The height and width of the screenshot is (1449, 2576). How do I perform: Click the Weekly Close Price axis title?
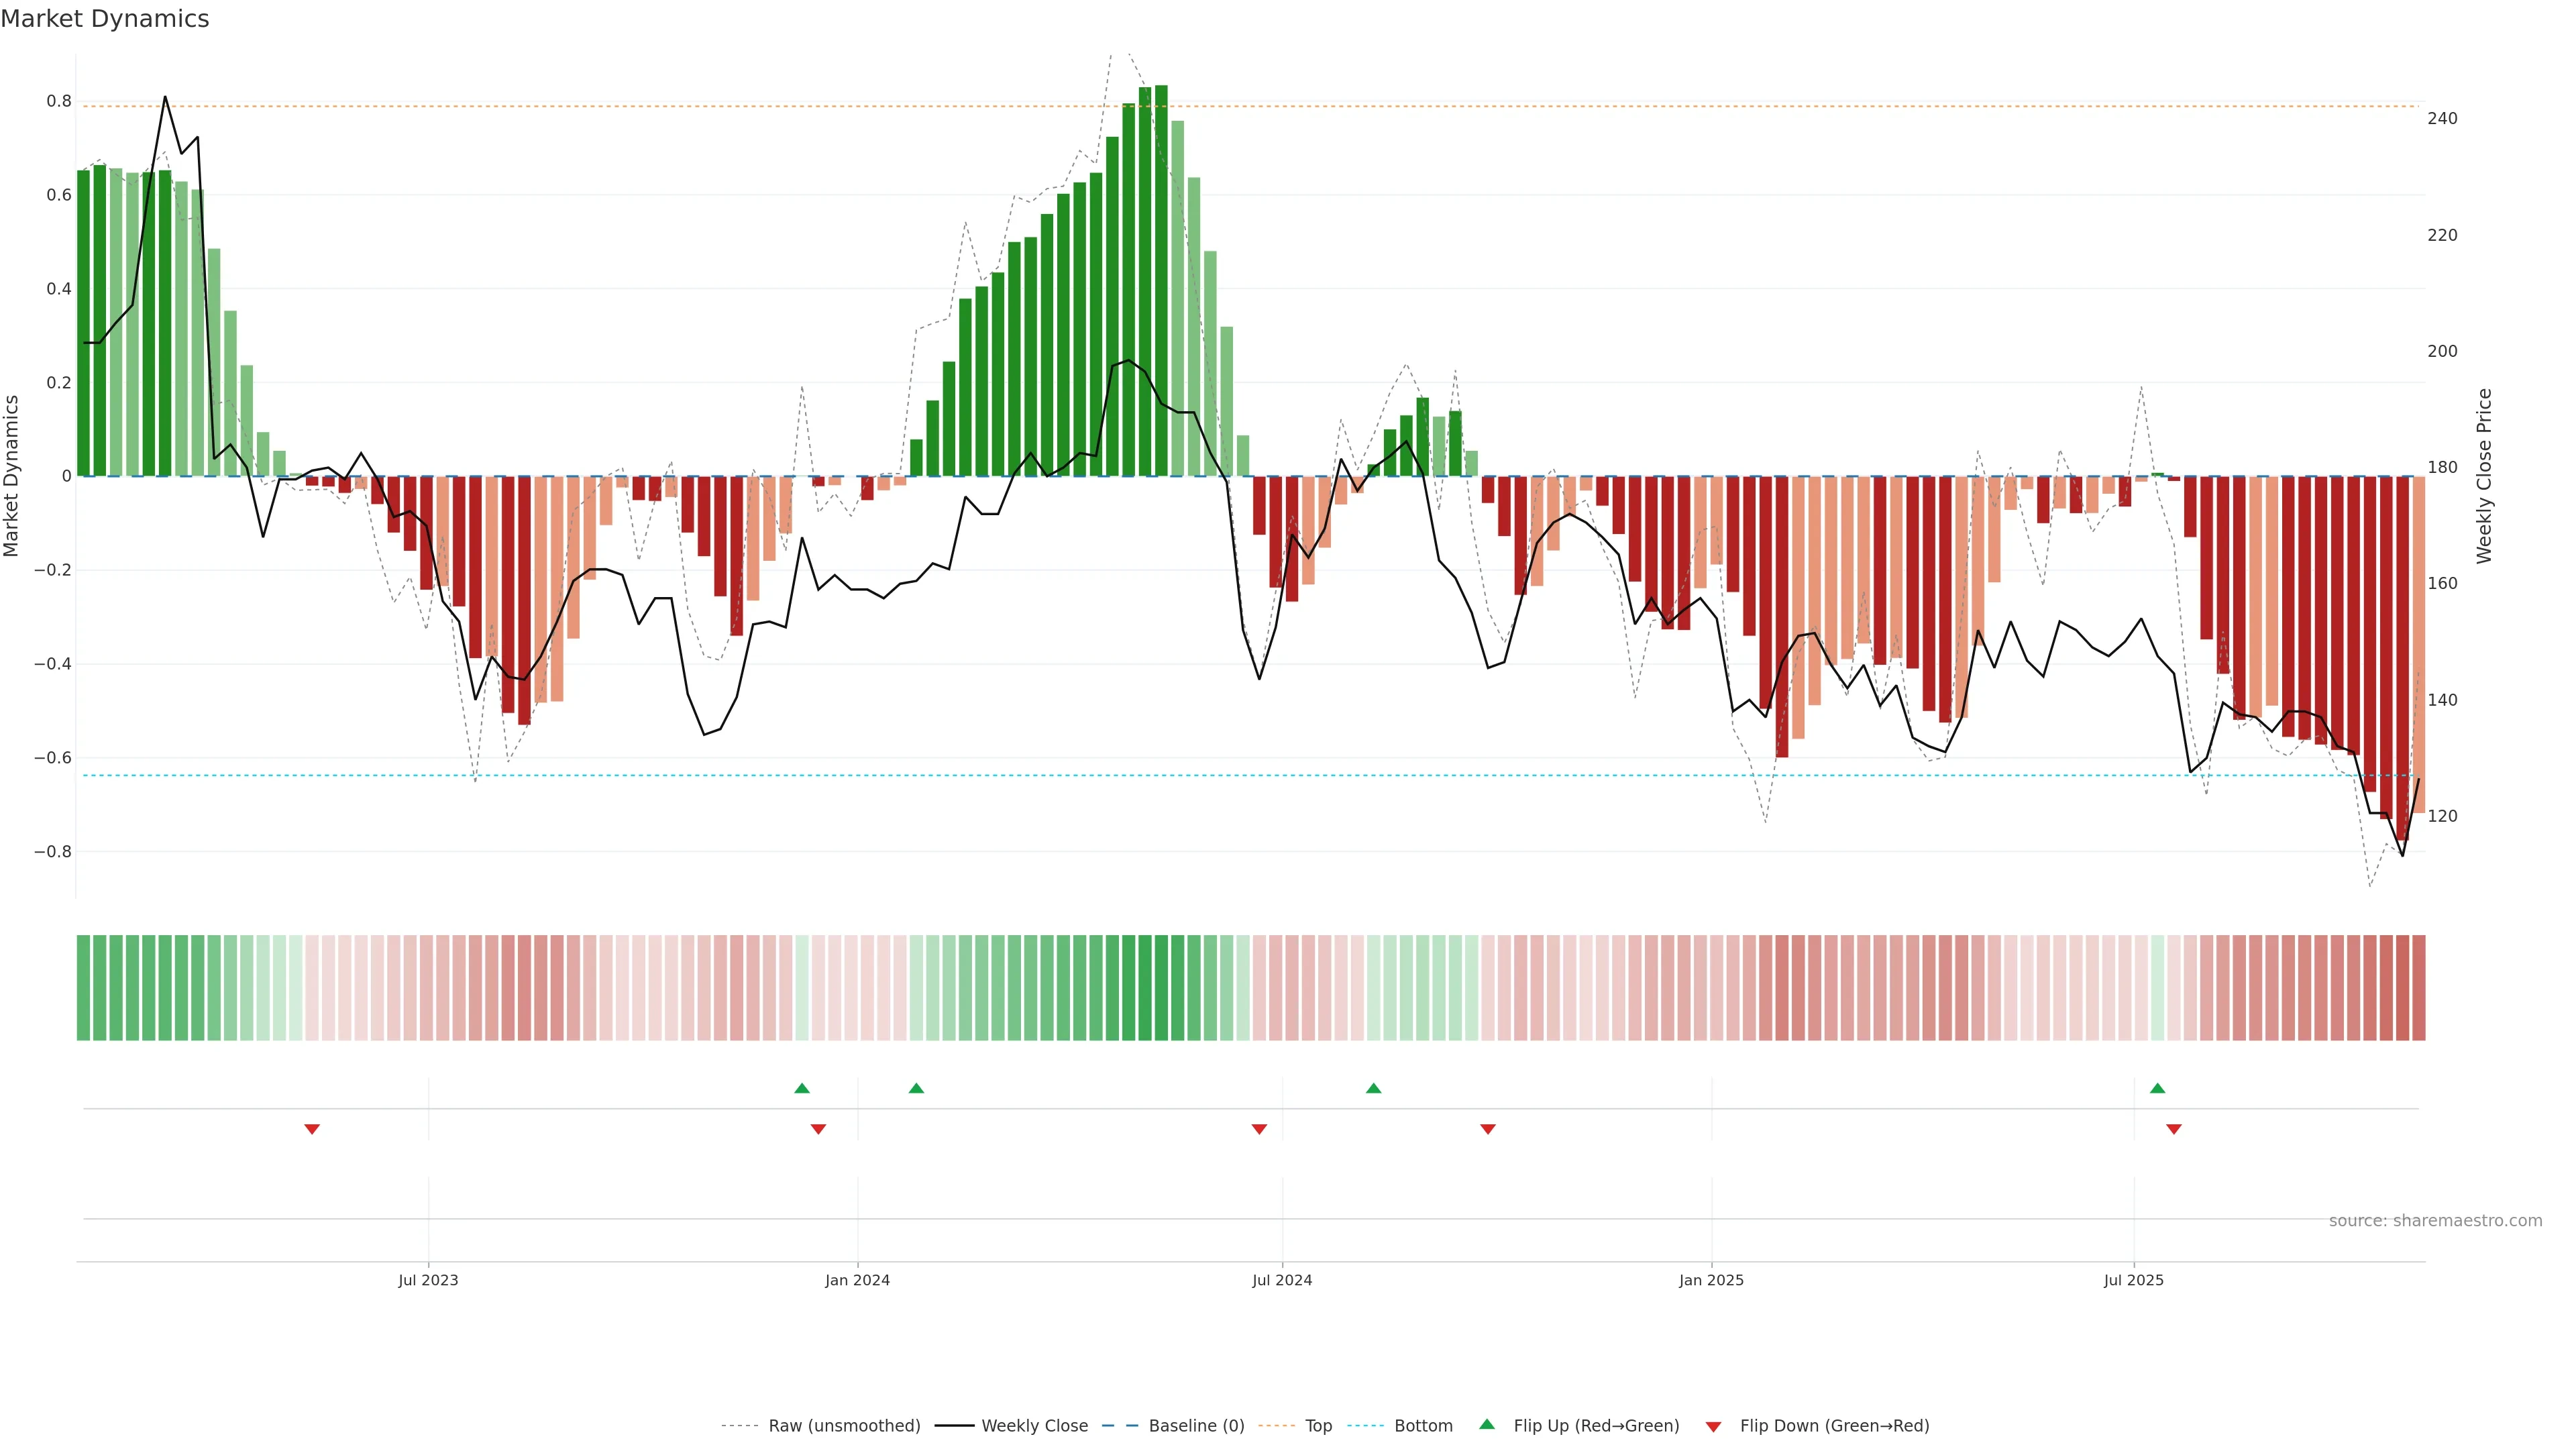click(x=2484, y=476)
